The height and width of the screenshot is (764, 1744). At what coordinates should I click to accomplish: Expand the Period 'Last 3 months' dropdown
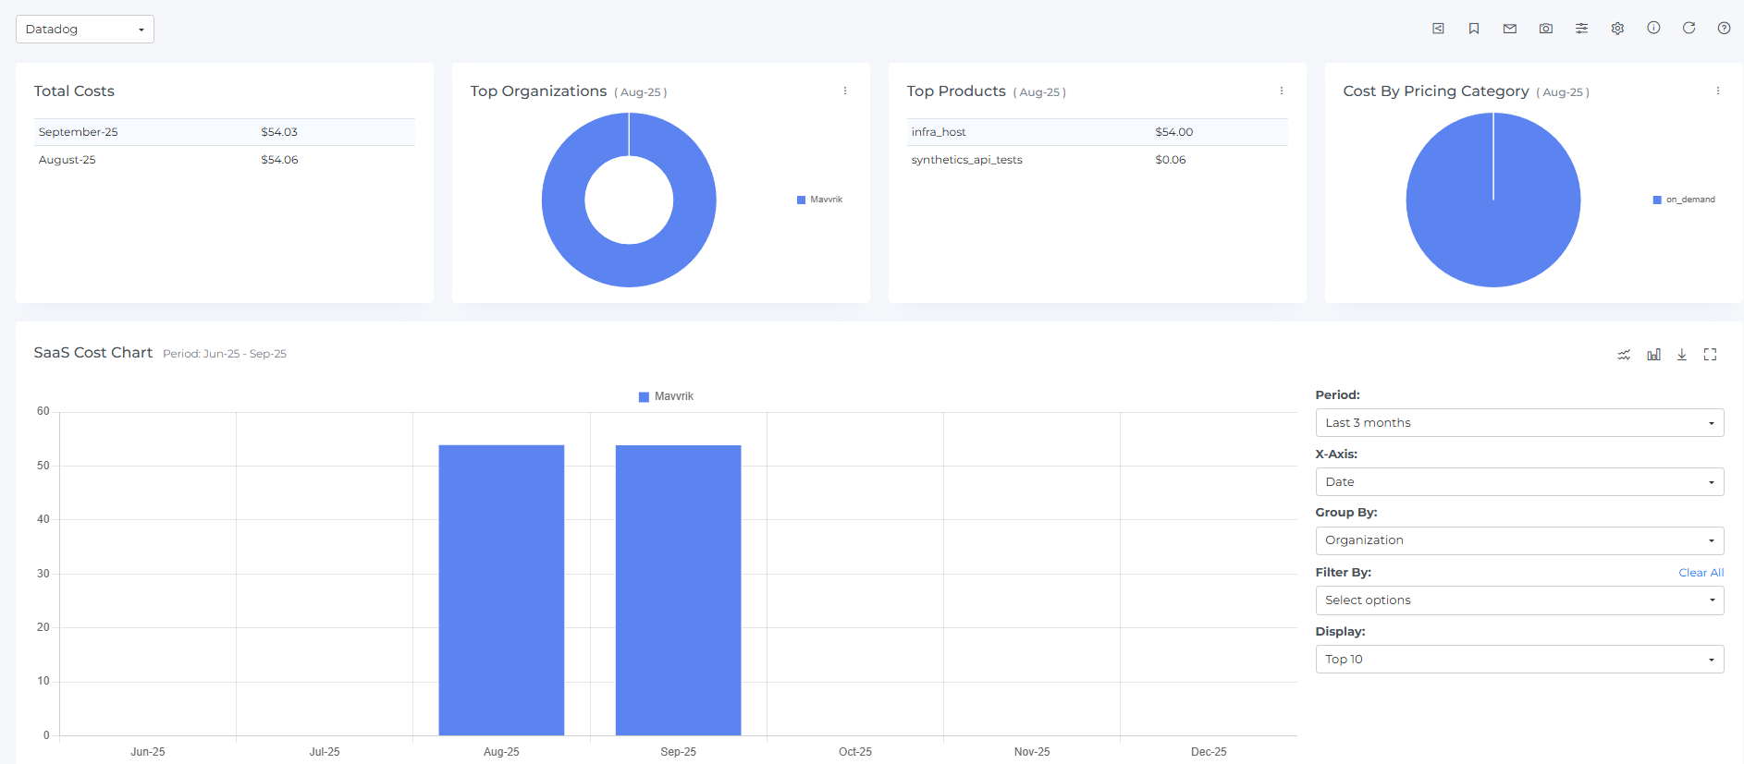pyautogui.click(x=1518, y=423)
